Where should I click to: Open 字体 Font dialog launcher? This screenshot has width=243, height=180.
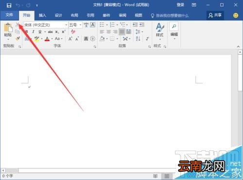point(95,47)
